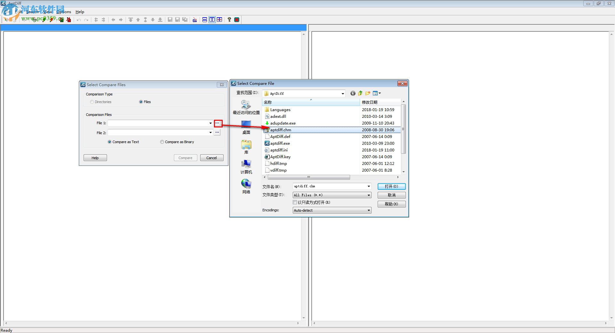Screen dimensions: 615x333
Task: Open the 最近访问的位置 recent places shortcut
Action: [x=246, y=107]
